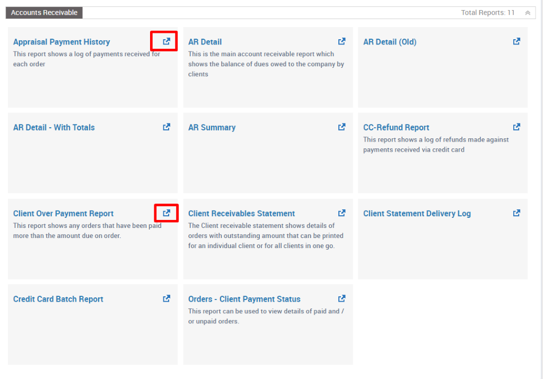Screen dimensions: 543x379
Task: Click the AR Detail external link icon
Action: [341, 41]
